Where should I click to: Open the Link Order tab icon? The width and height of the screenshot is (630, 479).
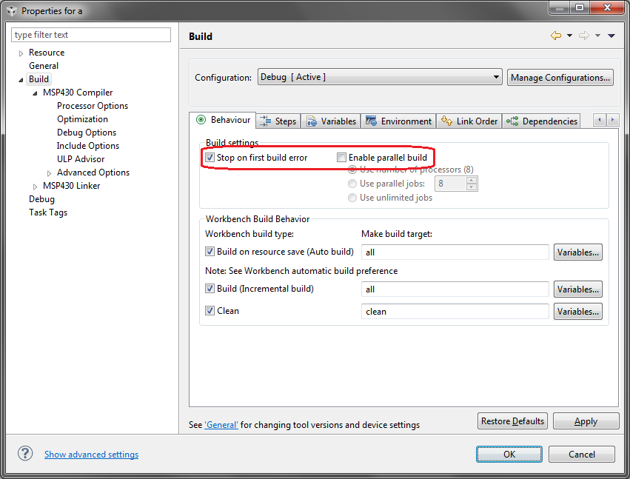point(446,120)
